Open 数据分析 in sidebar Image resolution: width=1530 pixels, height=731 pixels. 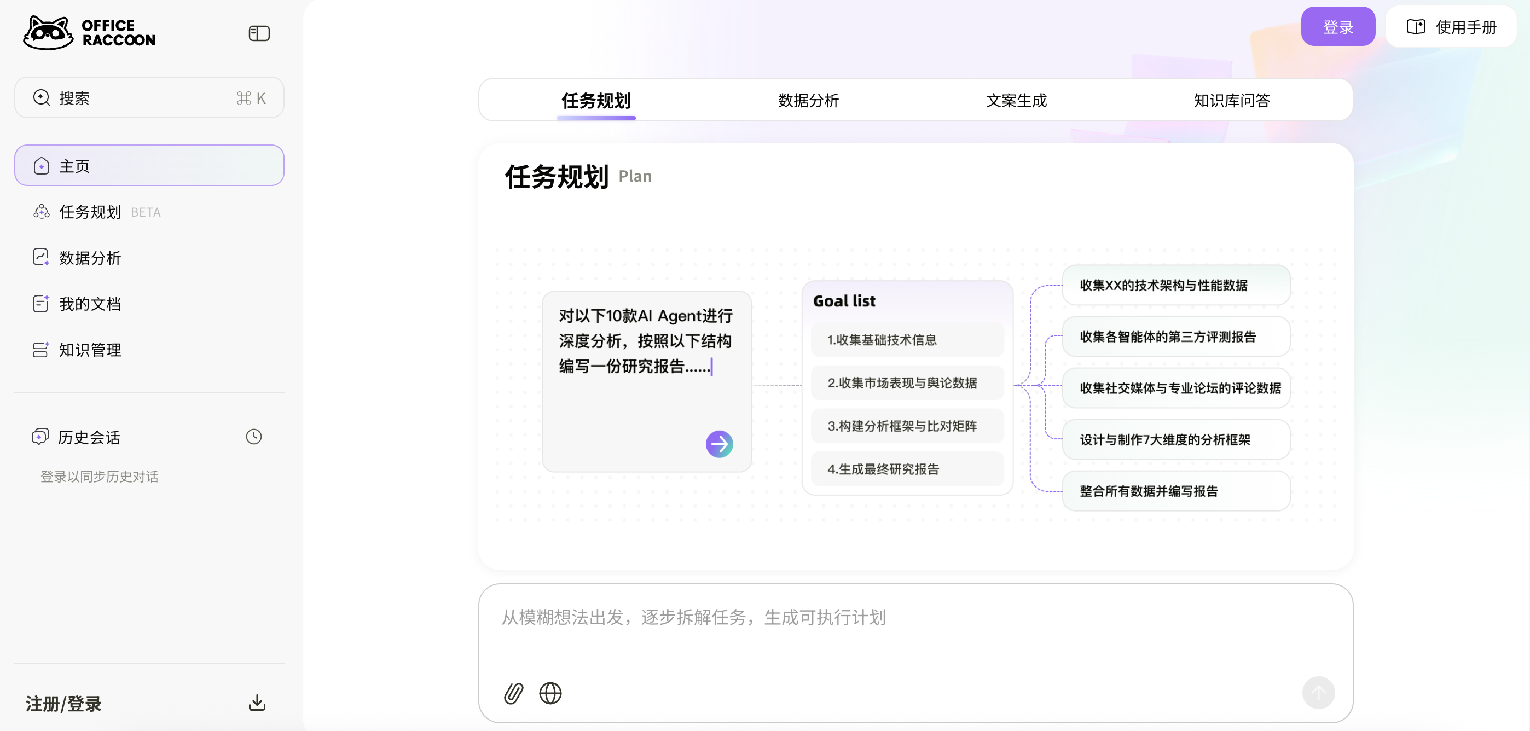90,258
